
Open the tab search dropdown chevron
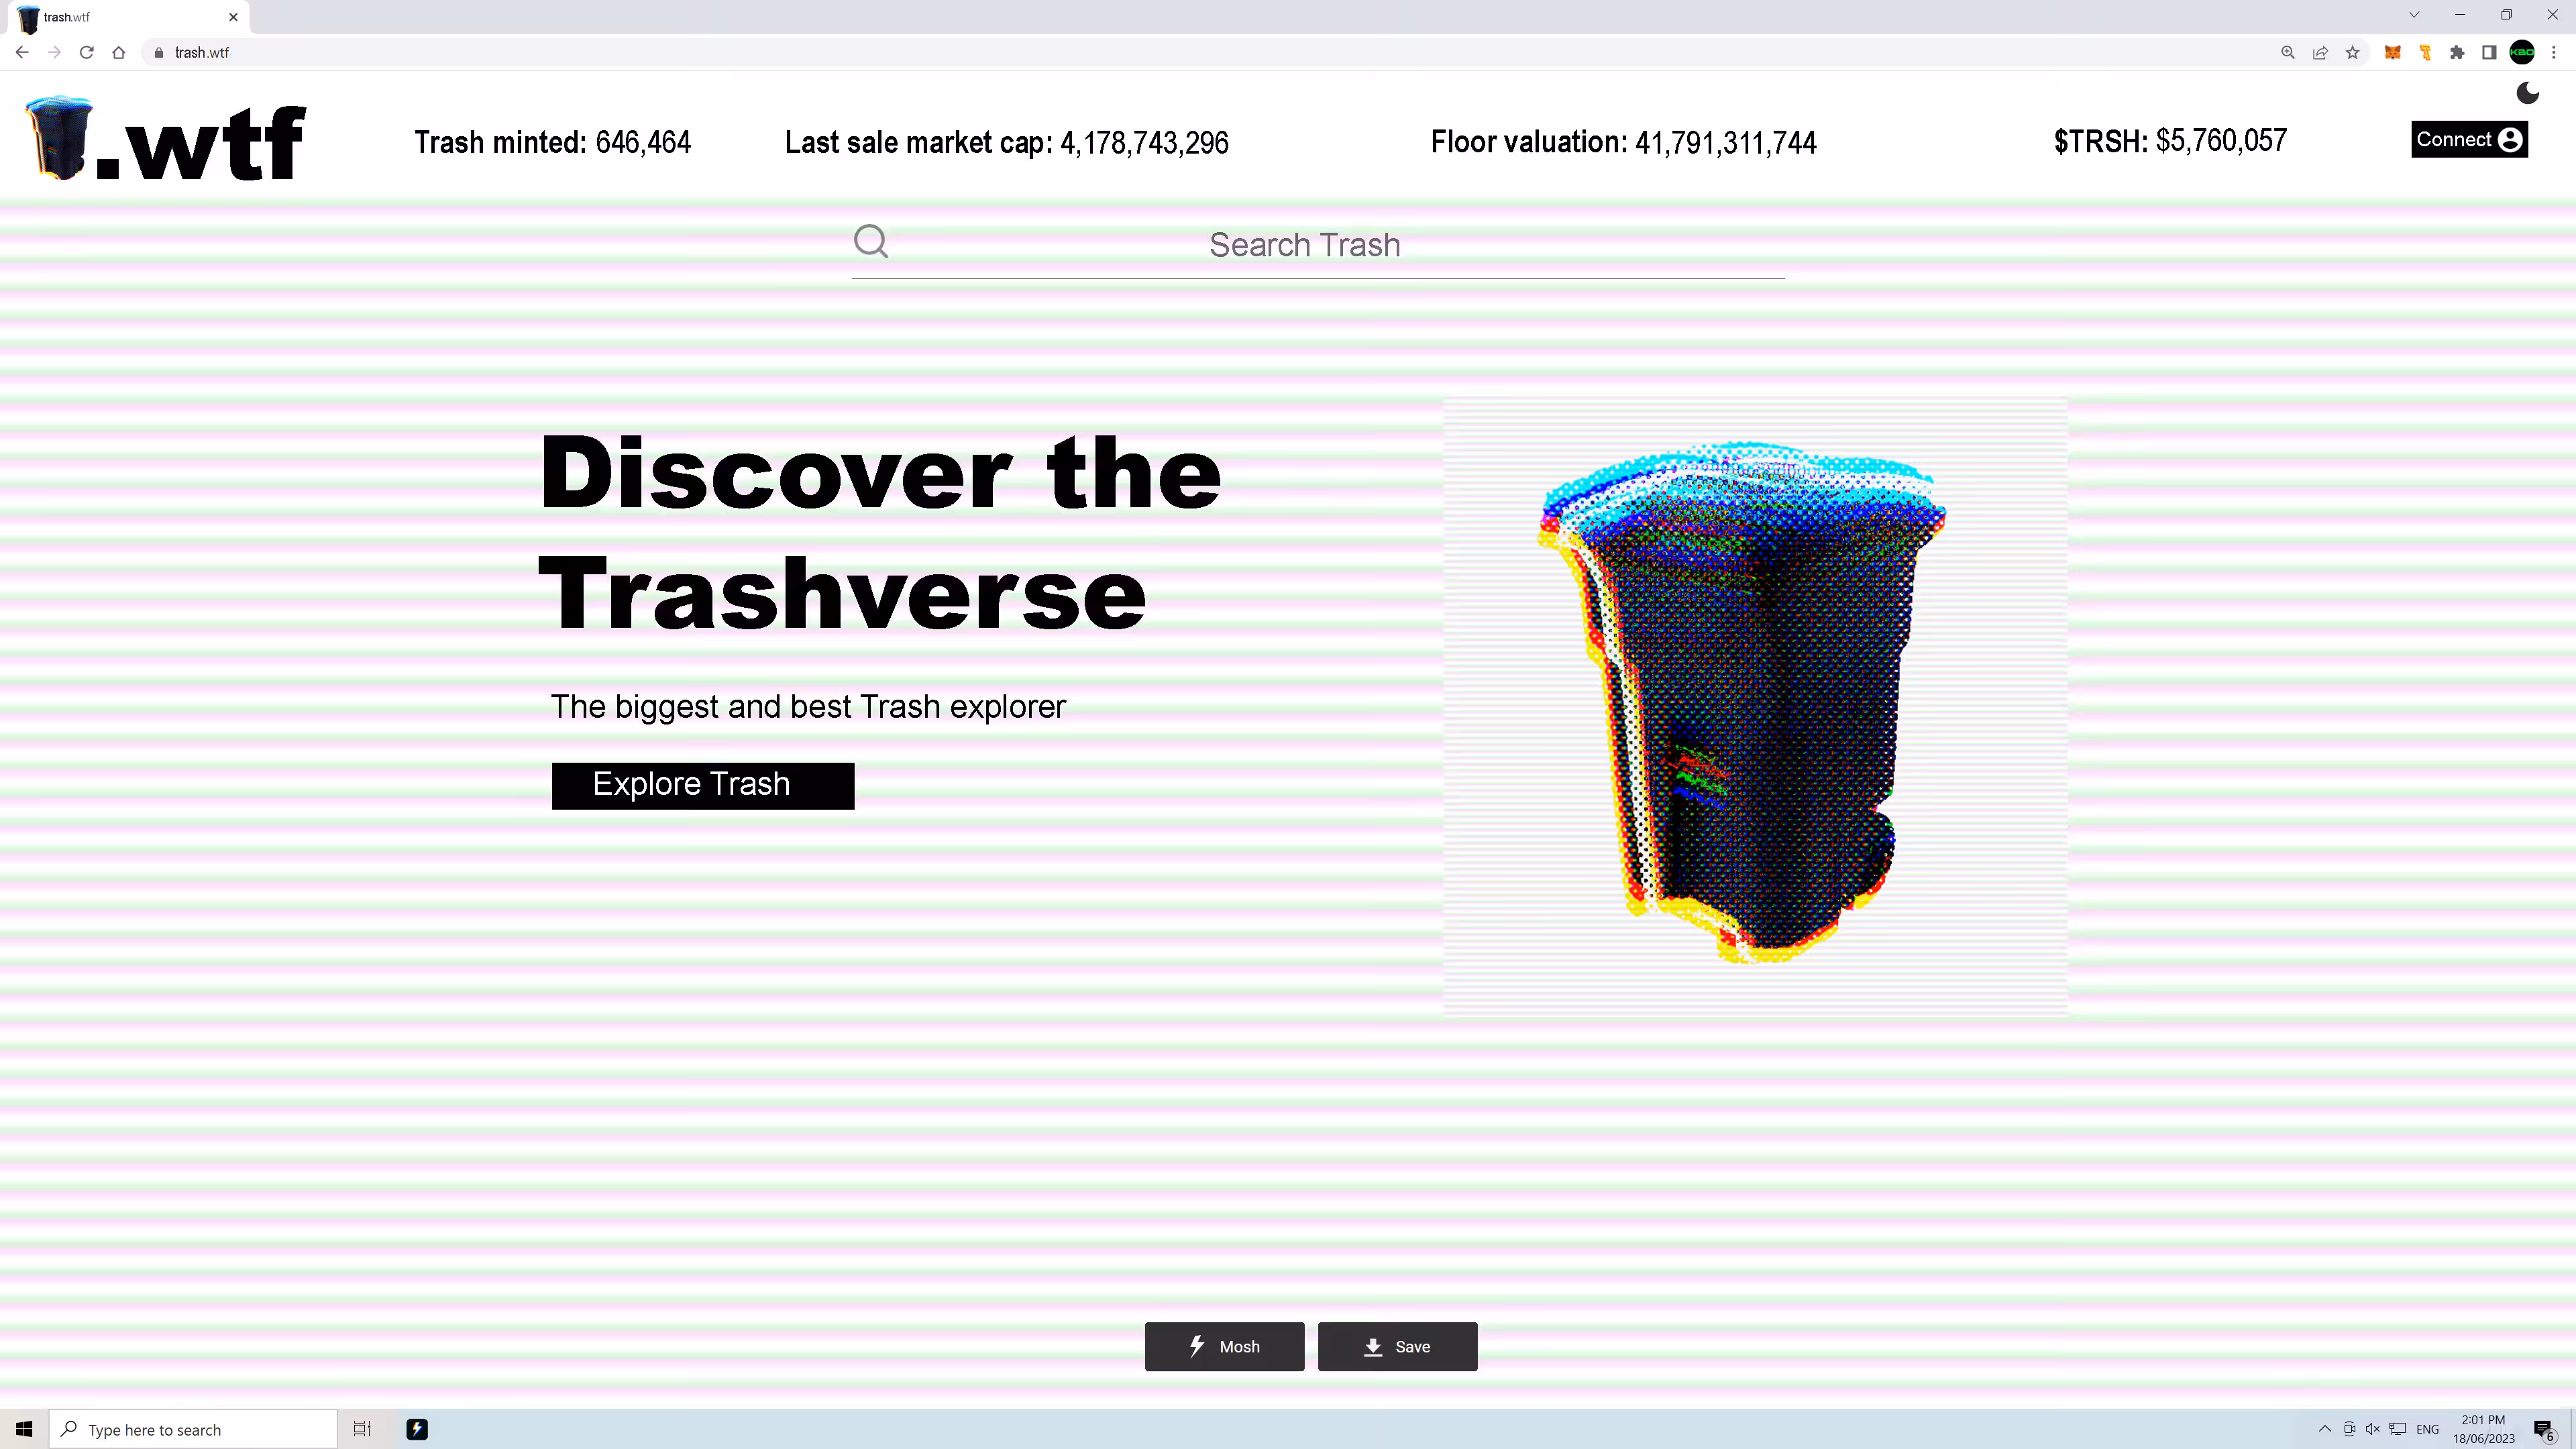[x=2413, y=15]
